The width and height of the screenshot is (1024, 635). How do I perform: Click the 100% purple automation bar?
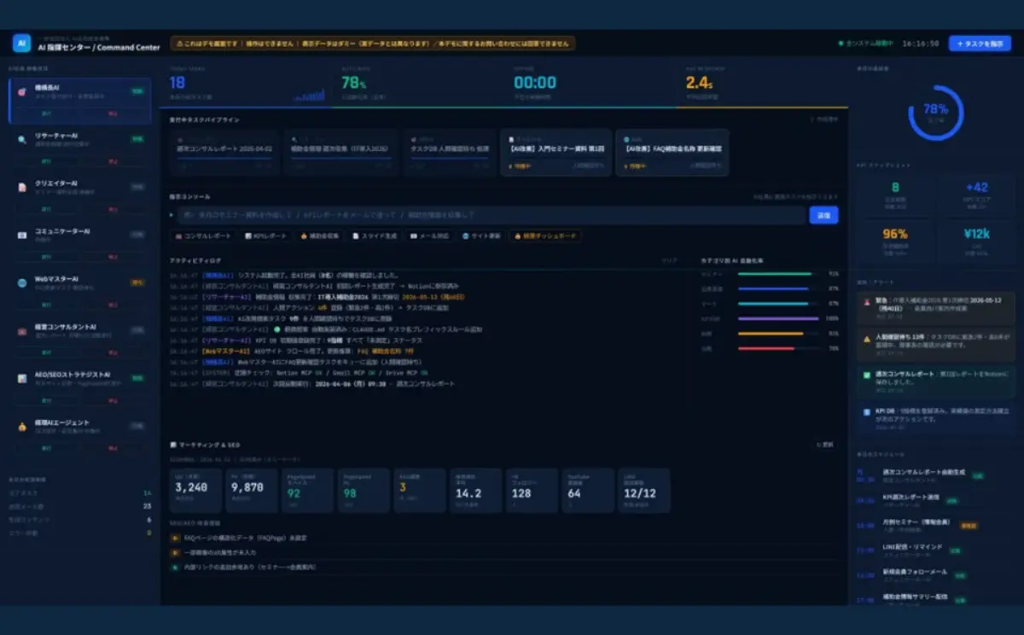click(x=777, y=318)
